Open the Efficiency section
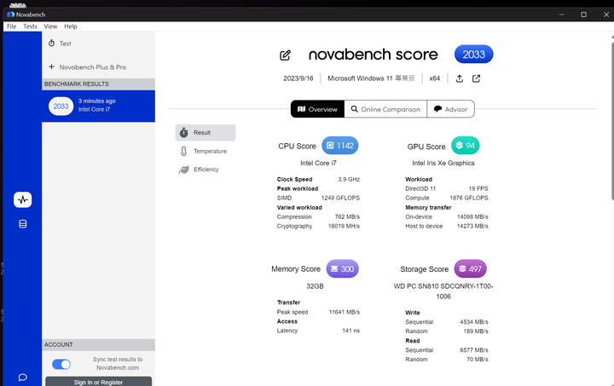The image size is (614, 386). 206,170
